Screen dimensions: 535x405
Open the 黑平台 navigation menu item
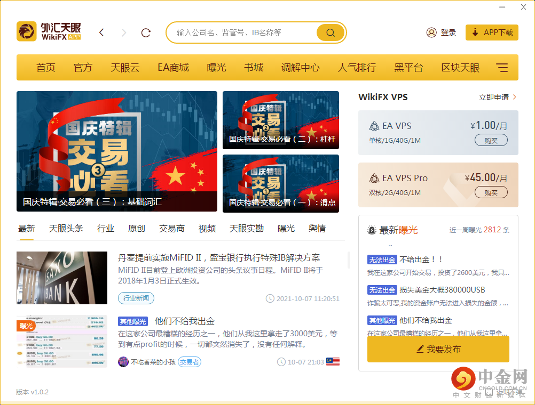pyautogui.click(x=408, y=67)
